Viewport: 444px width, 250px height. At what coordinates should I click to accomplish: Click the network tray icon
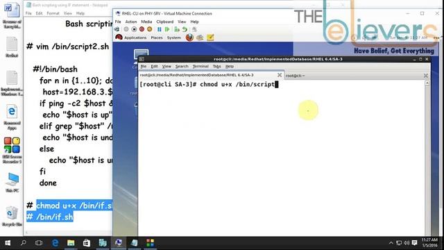(399, 243)
